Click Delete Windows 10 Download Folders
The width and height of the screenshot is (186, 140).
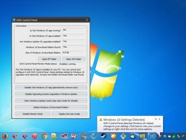[x=51, y=107]
